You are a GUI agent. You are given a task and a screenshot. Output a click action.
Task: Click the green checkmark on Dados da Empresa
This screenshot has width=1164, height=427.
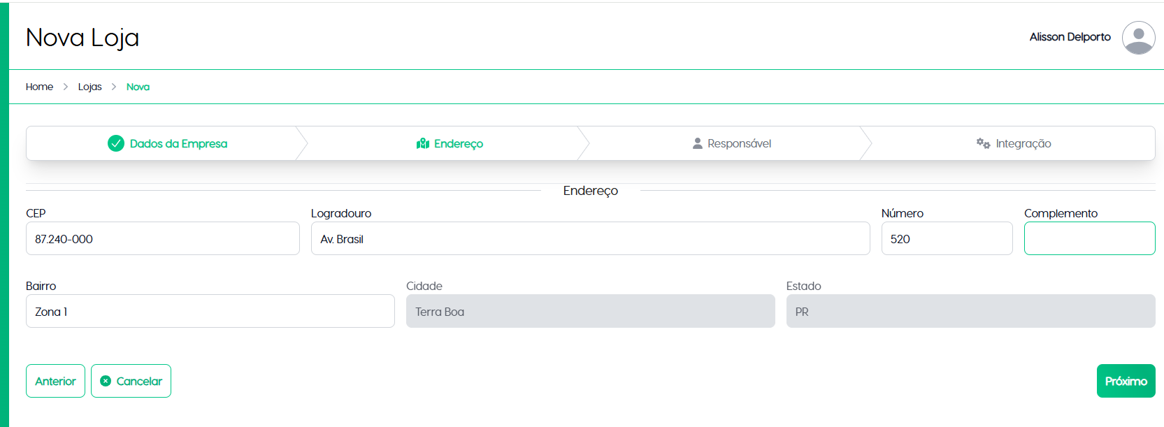(x=116, y=143)
